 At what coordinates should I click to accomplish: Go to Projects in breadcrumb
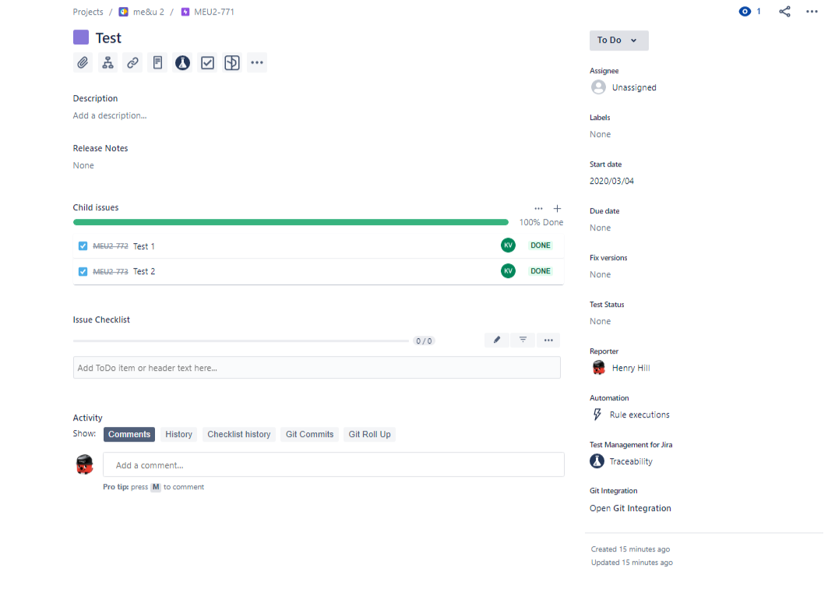tap(88, 12)
